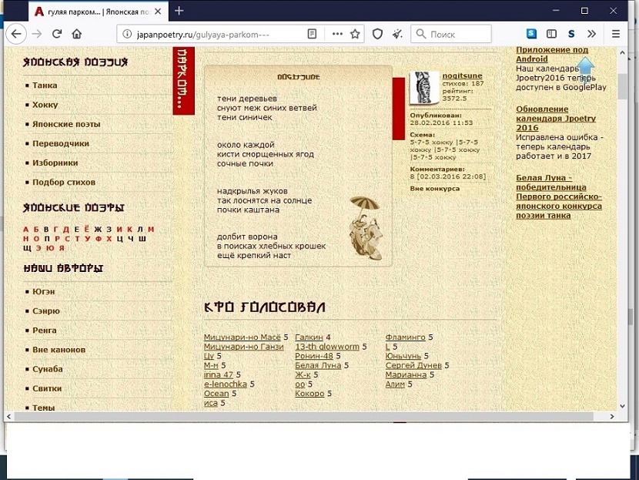Select the 'гуляя парком' browser tab

point(98,12)
